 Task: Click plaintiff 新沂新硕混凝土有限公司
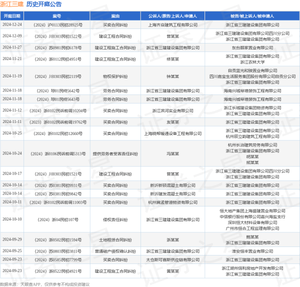[173, 185]
